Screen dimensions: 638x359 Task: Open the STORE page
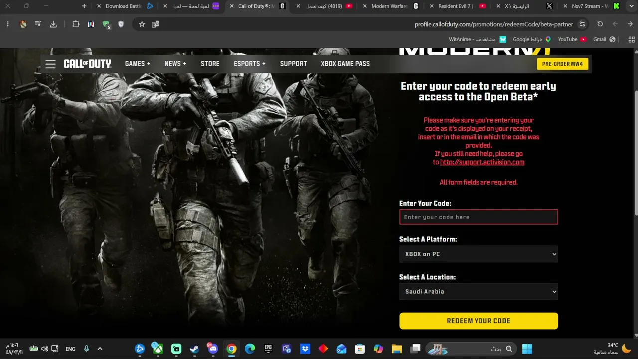point(210,64)
